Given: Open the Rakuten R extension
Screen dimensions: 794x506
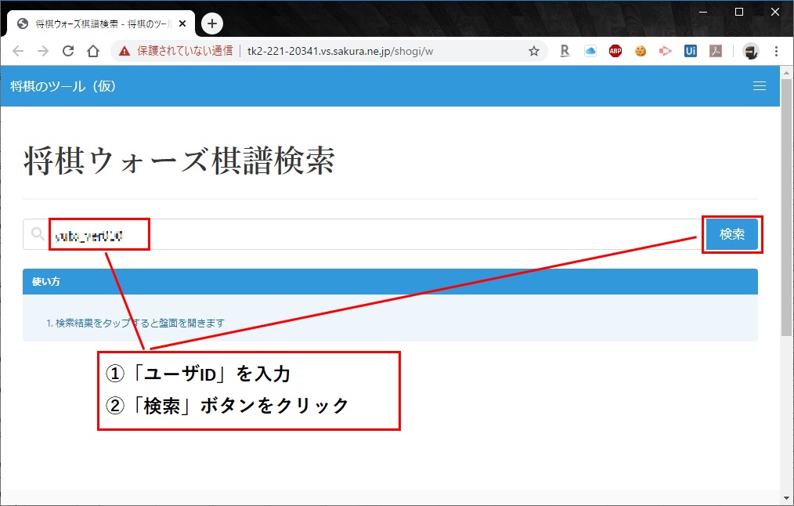Looking at the screenshot, I should pos(565,51).
